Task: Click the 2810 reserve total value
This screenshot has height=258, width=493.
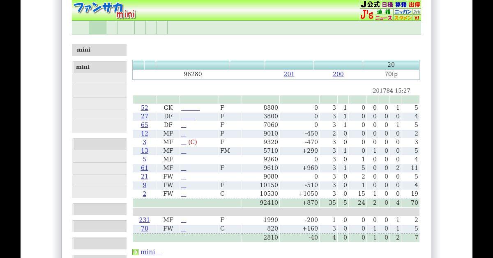Action: tap(270, 238)
